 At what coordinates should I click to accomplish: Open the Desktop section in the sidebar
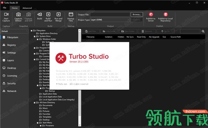click(x=14, y=68)
